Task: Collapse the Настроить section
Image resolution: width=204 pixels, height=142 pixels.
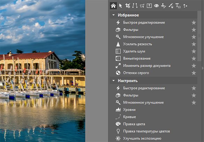Action: (113, 81)
